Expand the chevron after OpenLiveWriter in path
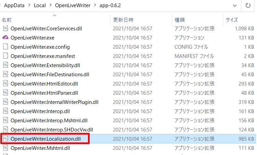The width and height of the screenshot is (257, 155). (x=95, y=5)
